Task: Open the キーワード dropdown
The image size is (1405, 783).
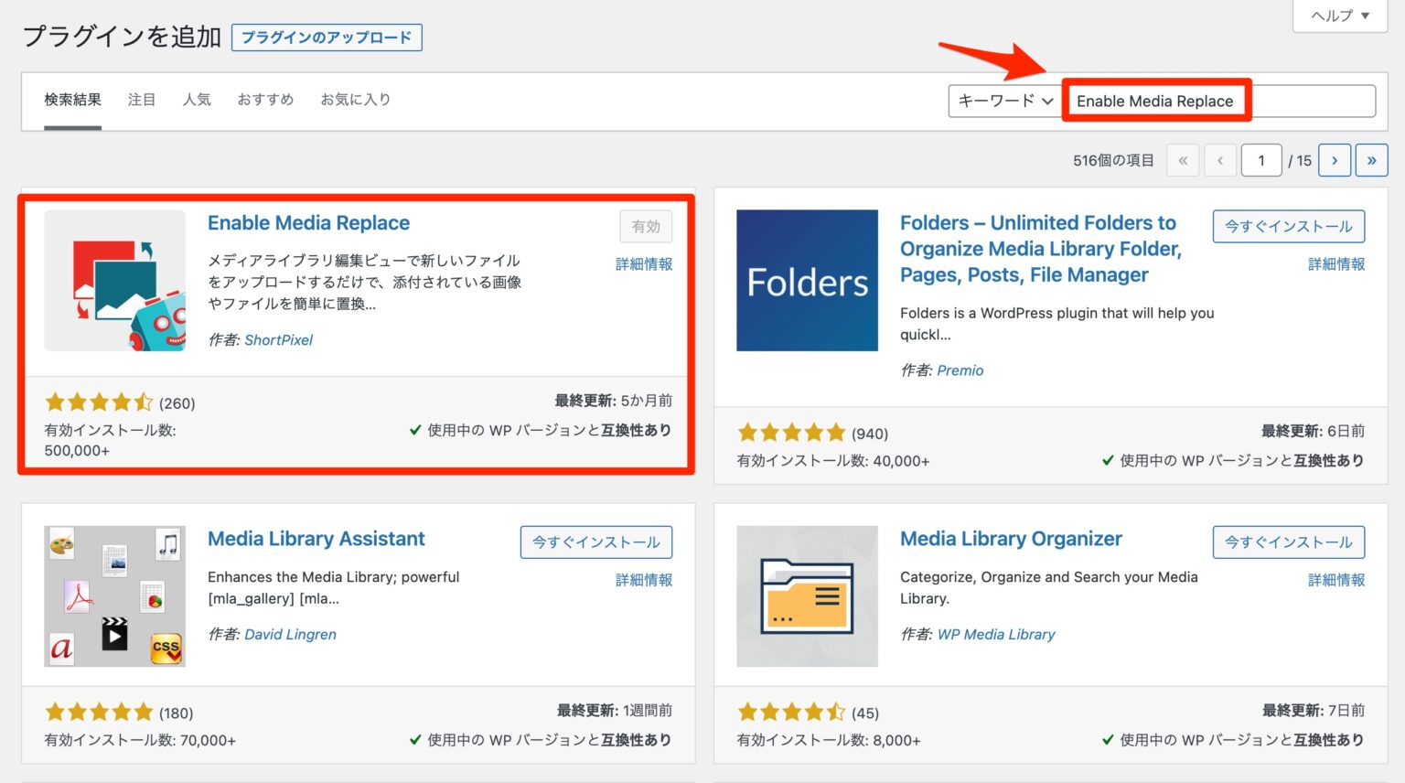Action: pyautogui.click(x=1004, y=101)
